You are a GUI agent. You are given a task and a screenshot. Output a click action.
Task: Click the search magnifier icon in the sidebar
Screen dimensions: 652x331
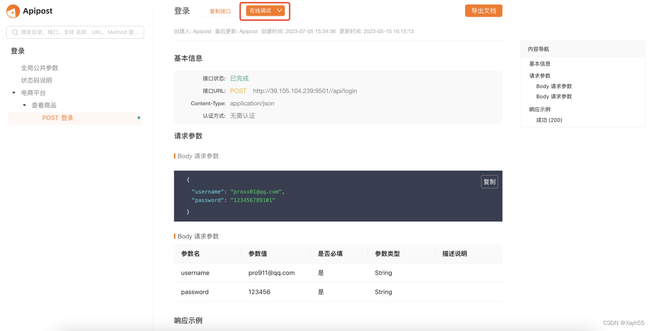tap(15, 32)
